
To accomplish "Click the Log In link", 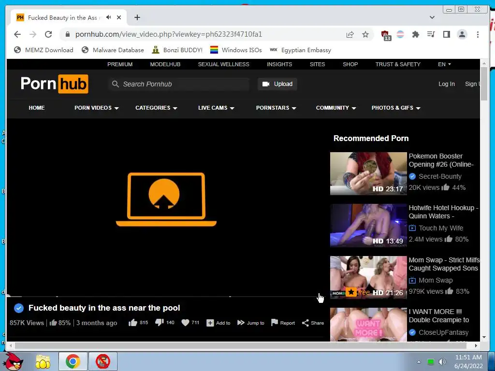I will [446, 84].
